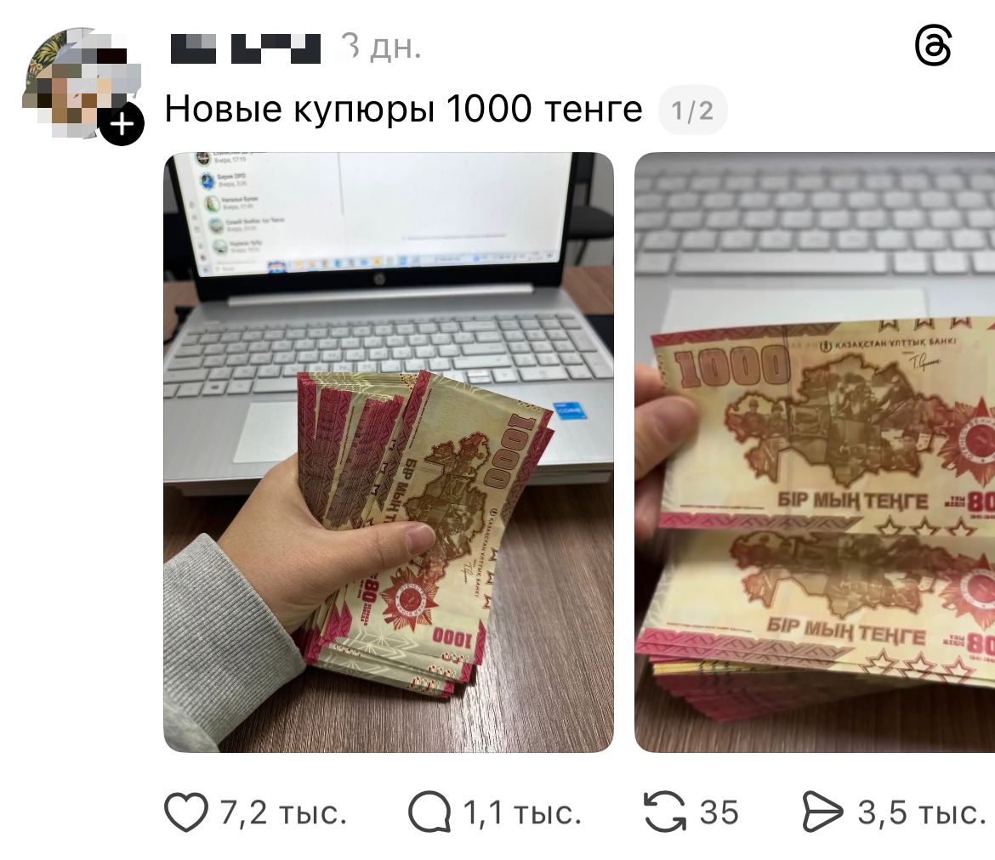Image resolution: width=995 pixels, height=860 pixels.
Task: Like the post with the heart icon
Action: tap(186, 812)
